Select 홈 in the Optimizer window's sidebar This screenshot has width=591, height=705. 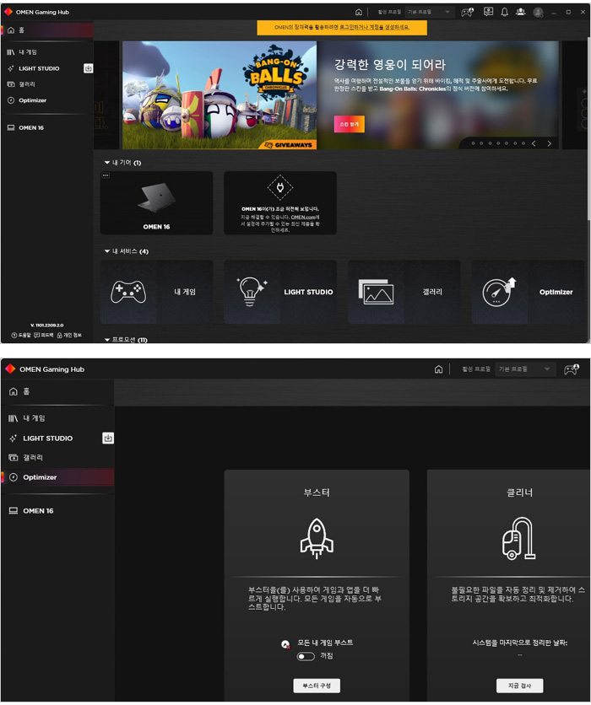coord(57,391)
